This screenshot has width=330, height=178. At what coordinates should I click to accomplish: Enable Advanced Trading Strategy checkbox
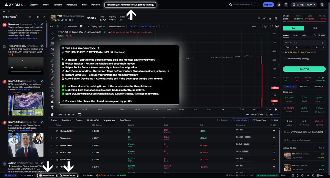pos(284,58)
